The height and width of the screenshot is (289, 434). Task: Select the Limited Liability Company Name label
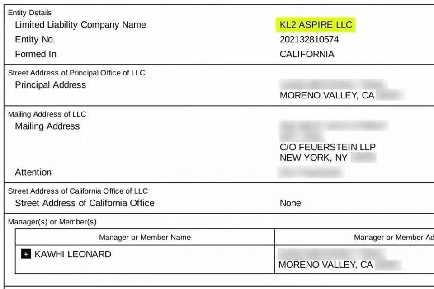(x=80, y=25)
